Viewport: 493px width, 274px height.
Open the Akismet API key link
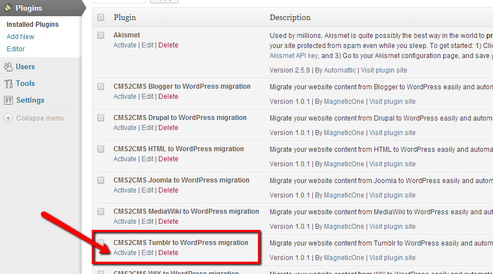pyautogui.click(x=294, y=56)
